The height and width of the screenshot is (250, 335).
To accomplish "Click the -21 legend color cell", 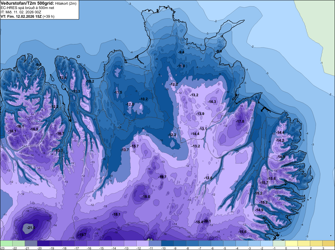I will tap(31, 243).
